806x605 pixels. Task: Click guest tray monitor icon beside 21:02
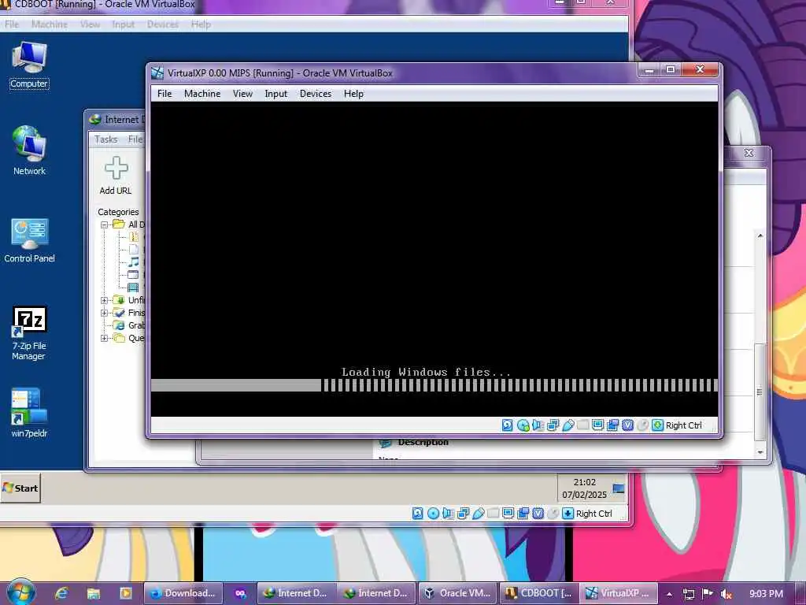tap(619, 488)
